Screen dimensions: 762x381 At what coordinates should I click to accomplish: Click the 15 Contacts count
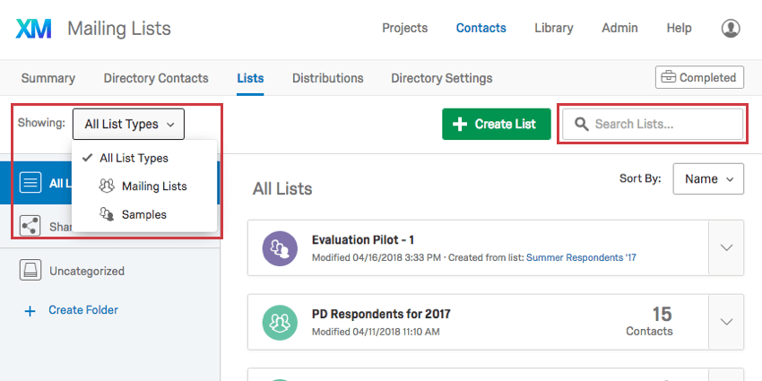[x=649, y=322]
